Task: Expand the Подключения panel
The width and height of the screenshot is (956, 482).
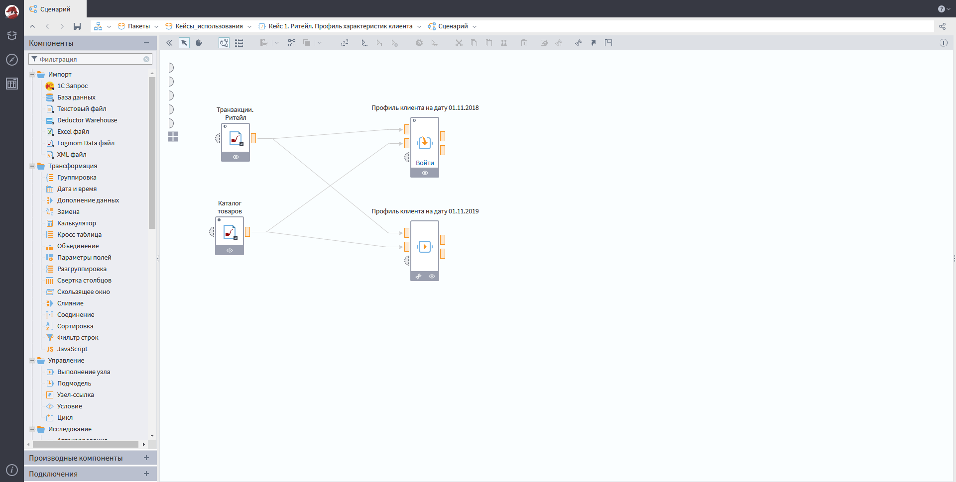Action: point(146,474)
